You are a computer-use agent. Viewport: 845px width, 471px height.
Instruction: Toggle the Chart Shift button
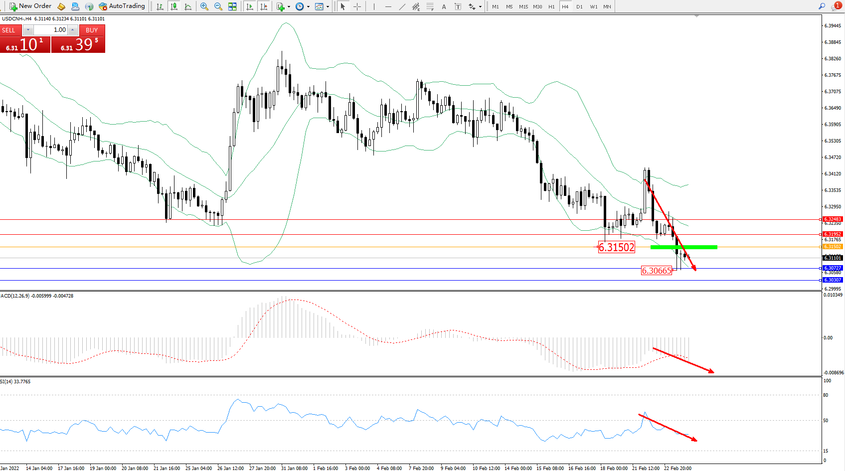coord(264,6)
